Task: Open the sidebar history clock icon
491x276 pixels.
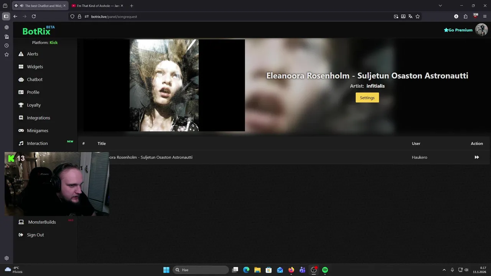Action: coord(7,46)
